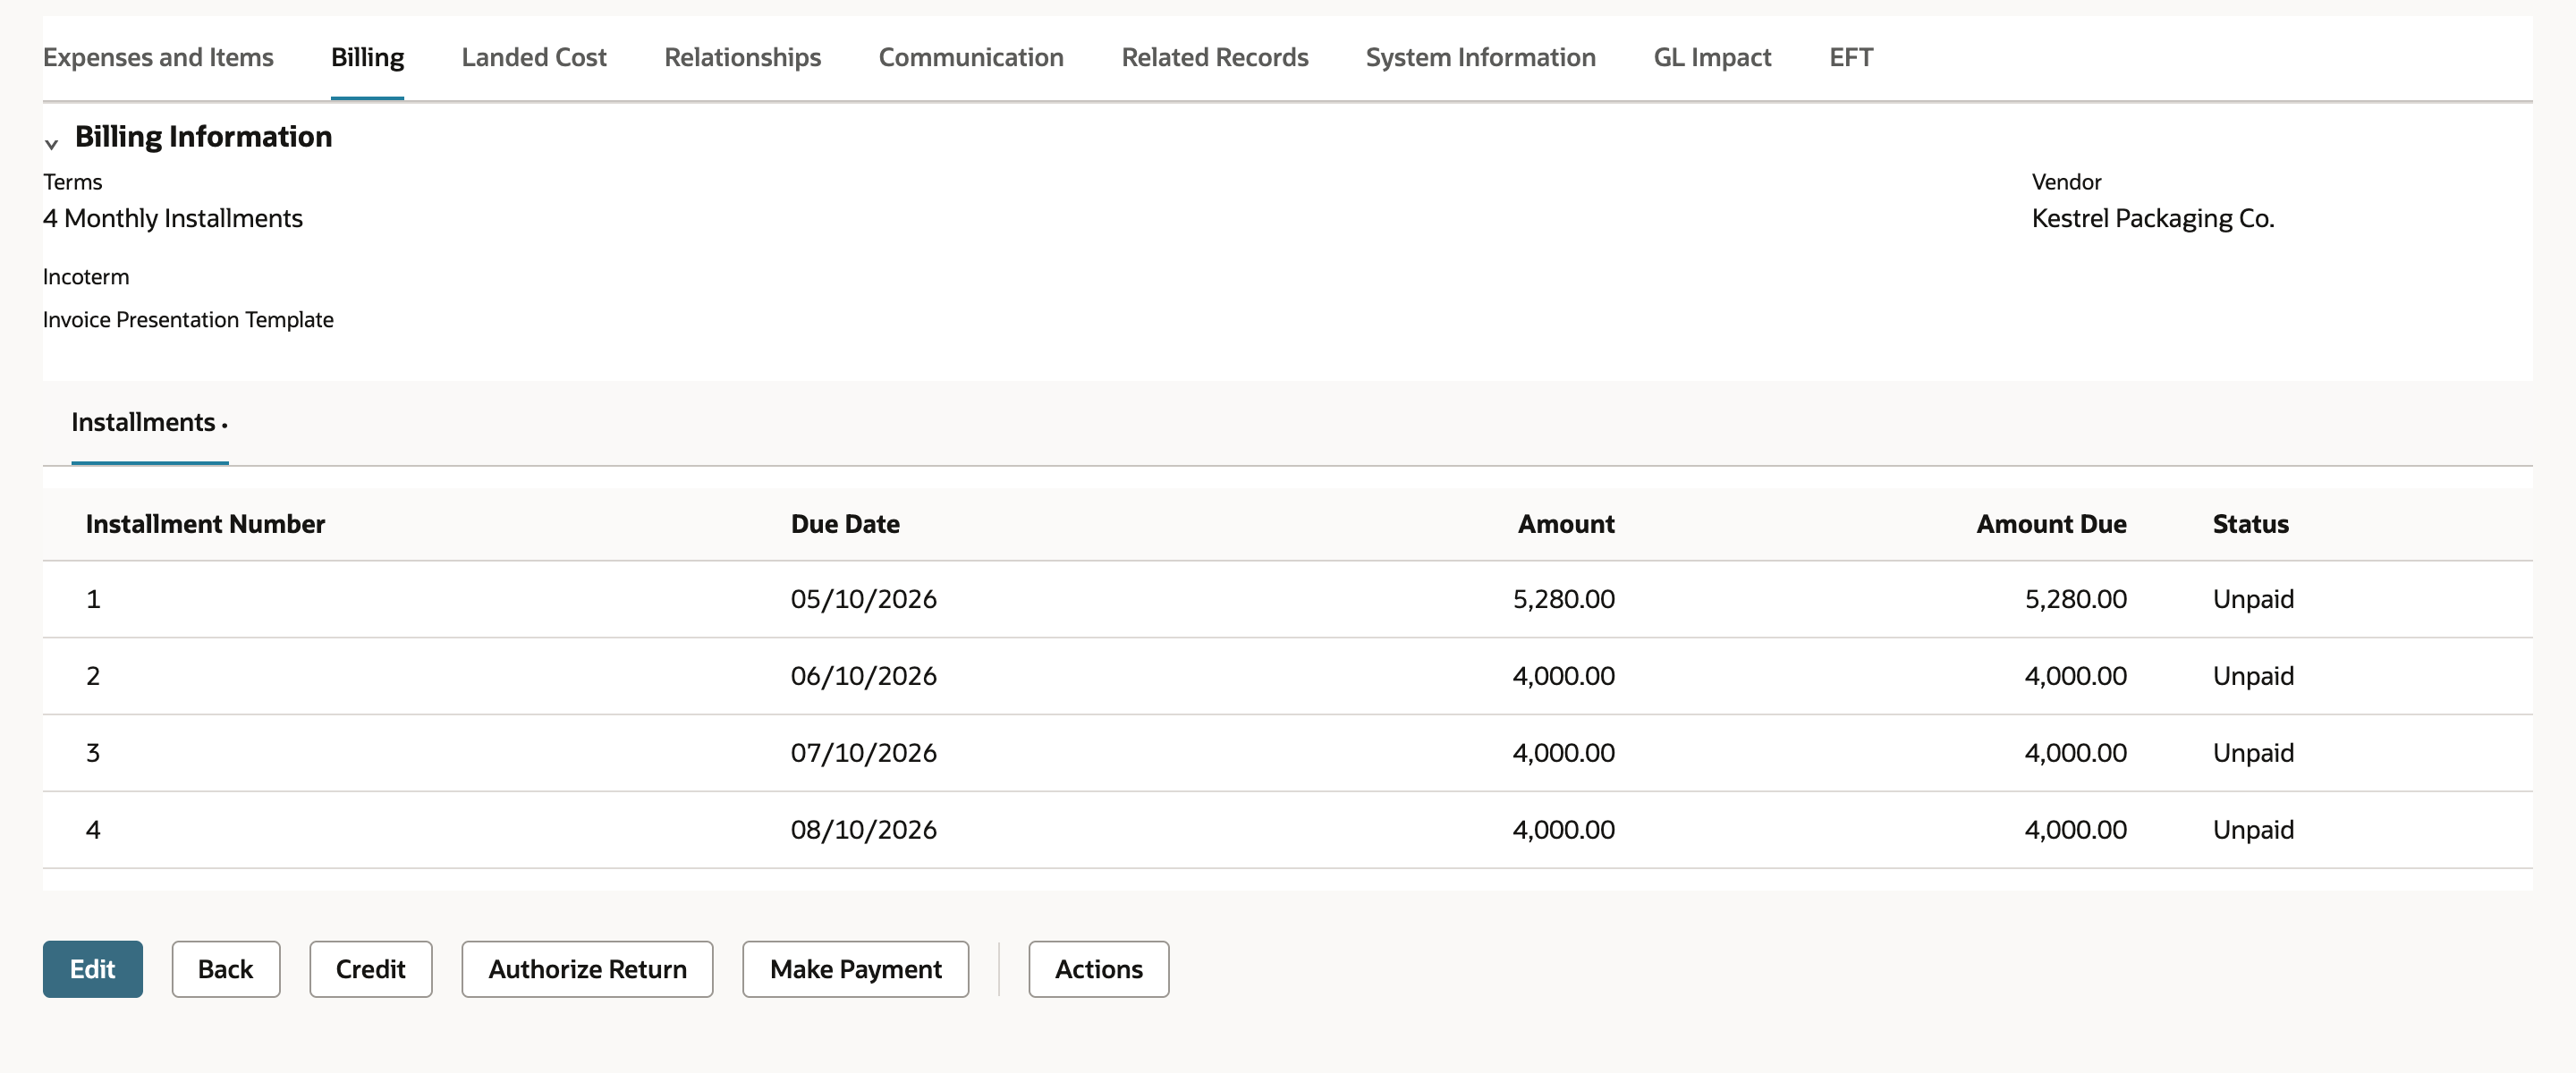This screenshot has width=2576, height=1073.
Task: Switch to the EFT tab
Action: coord(1850,57)
